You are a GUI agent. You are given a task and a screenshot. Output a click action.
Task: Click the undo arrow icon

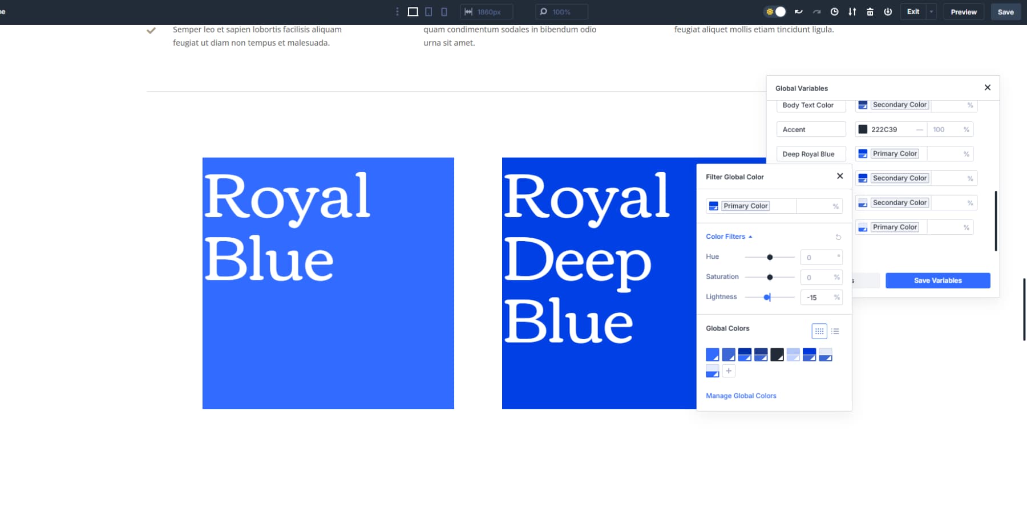[x=799, y=11]
